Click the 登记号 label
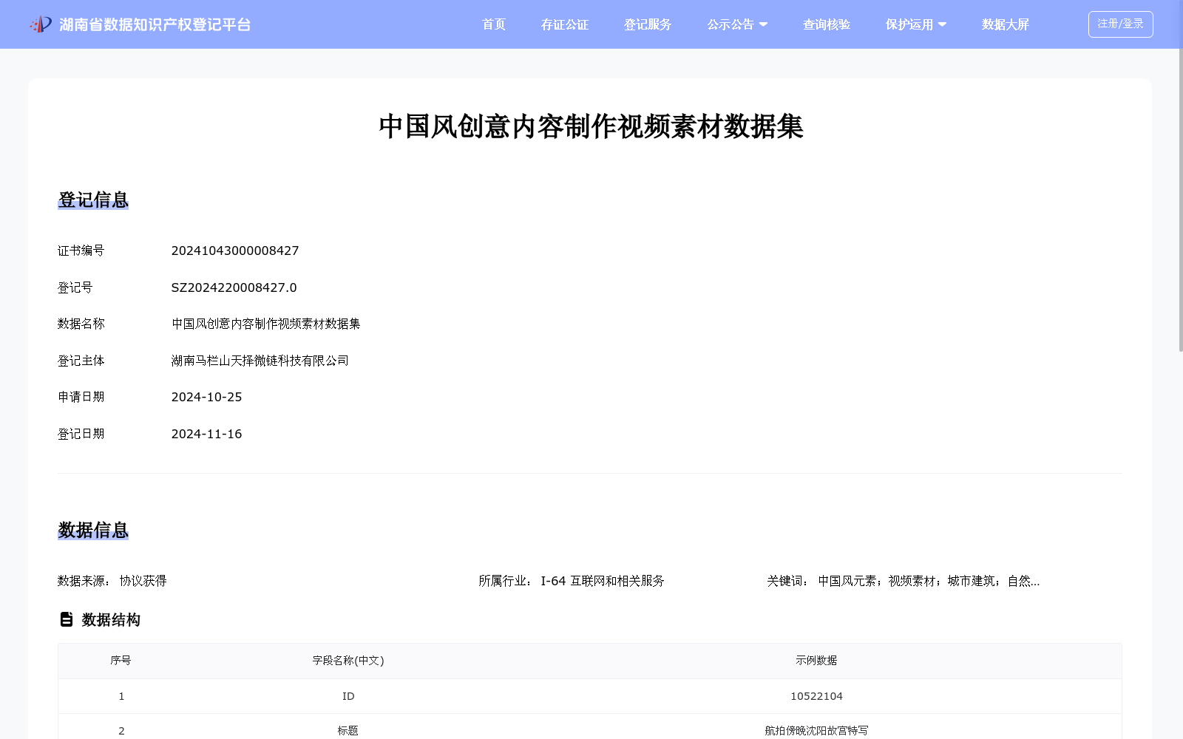Viewport: 1183px width, 739px height. [x=75, y=287]
